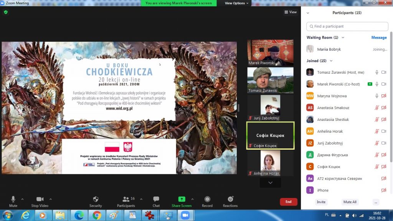Open the View layout menu

(291, 12)
